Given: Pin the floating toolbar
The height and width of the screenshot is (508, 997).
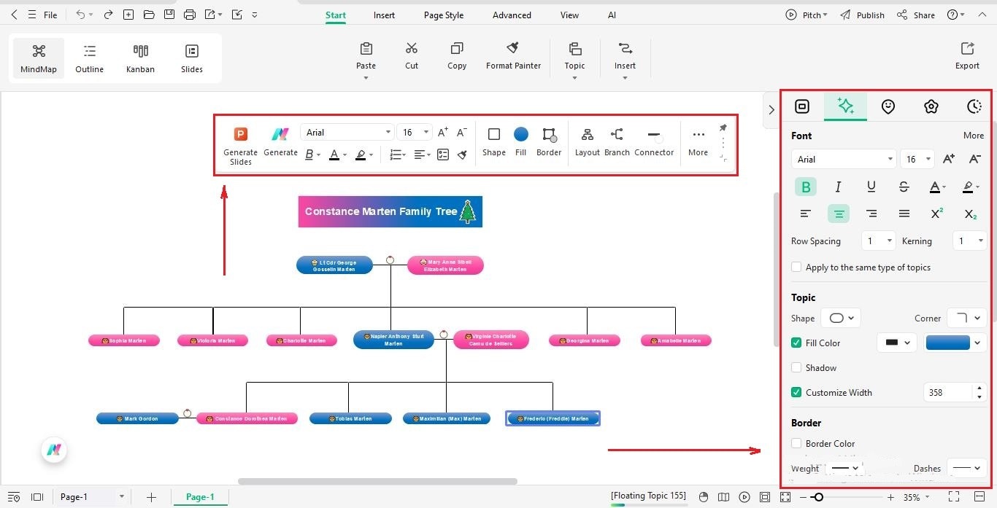Looking at the screenshot, I should point(723,128).
